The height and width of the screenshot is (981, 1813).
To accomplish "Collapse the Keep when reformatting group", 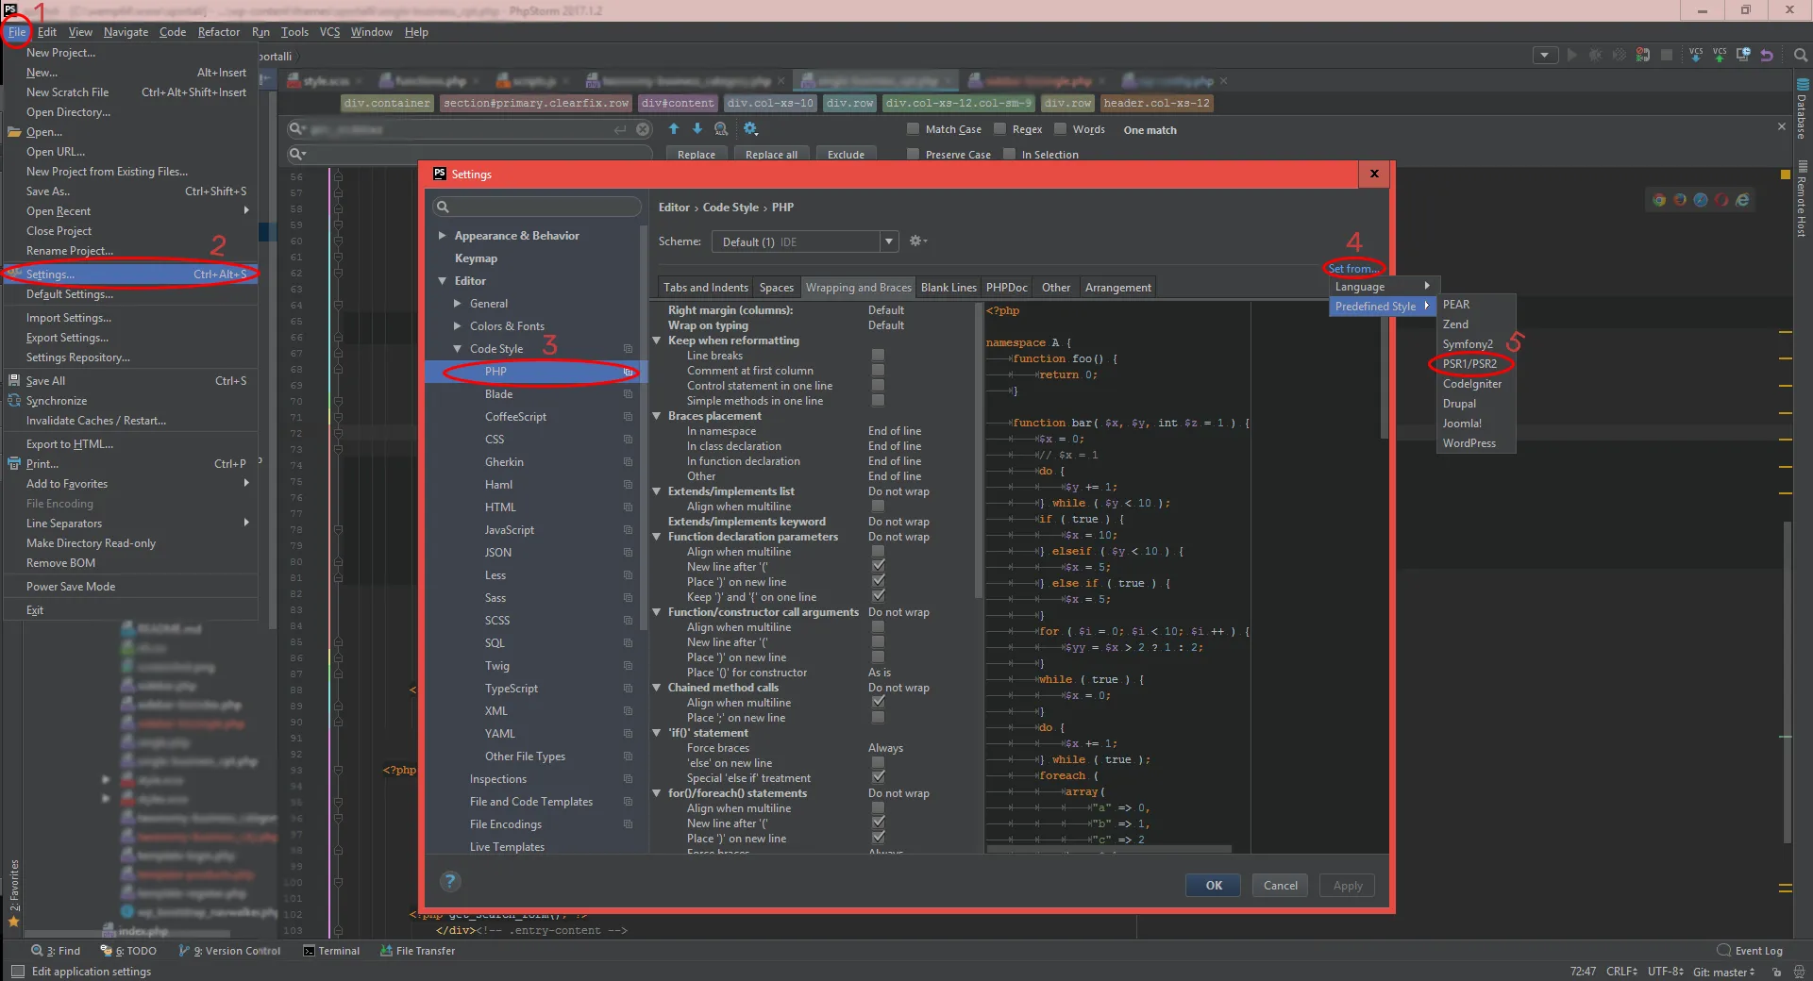I will pos(658,341).
